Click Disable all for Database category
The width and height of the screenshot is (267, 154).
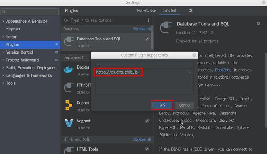click(142, 29)
